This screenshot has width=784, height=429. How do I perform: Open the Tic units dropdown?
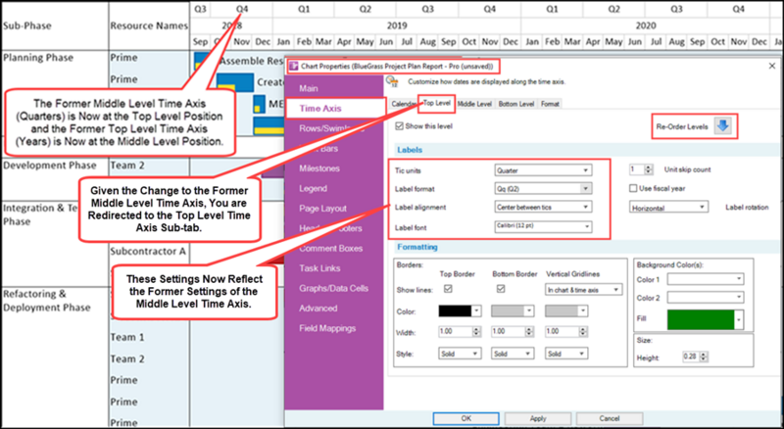(543, 170)
